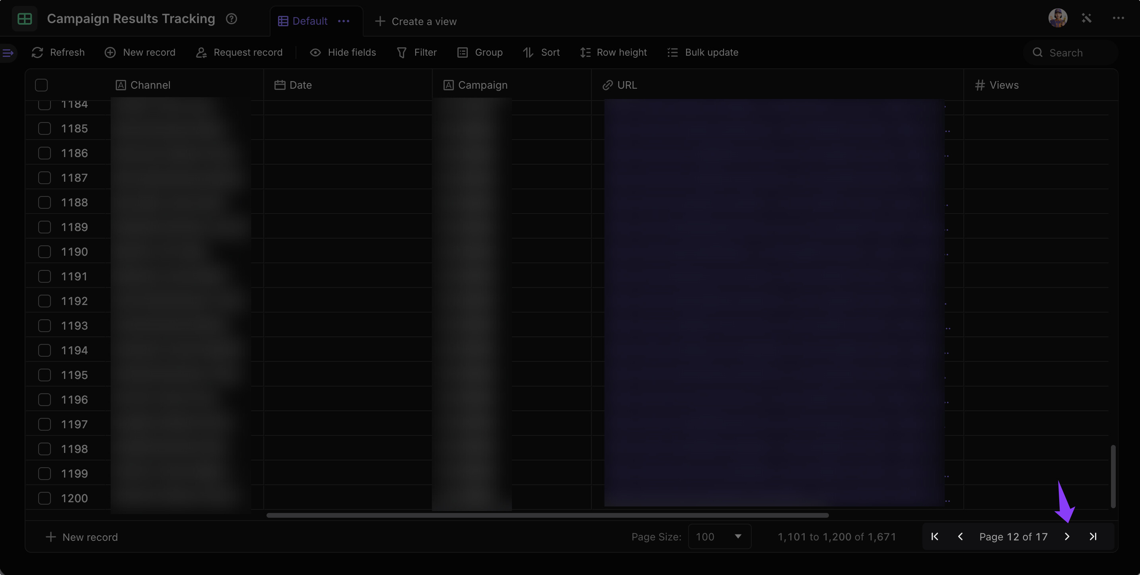Open Default view options menu dots
The image size is (1140, 575).
pyautogui.click(x=344, y=21)
